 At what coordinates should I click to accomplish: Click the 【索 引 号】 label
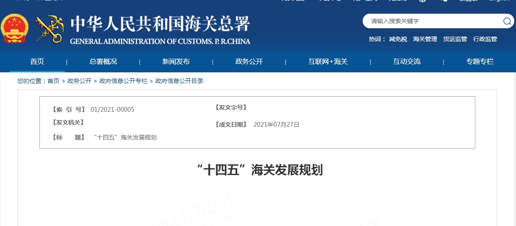[69, 110]
